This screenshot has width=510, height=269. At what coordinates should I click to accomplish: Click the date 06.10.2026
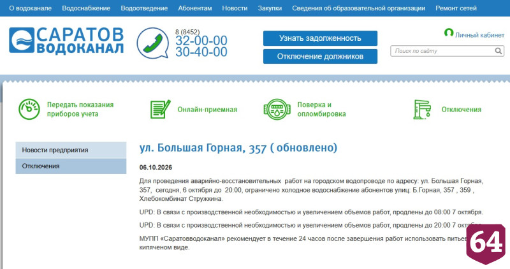point(156,168)
